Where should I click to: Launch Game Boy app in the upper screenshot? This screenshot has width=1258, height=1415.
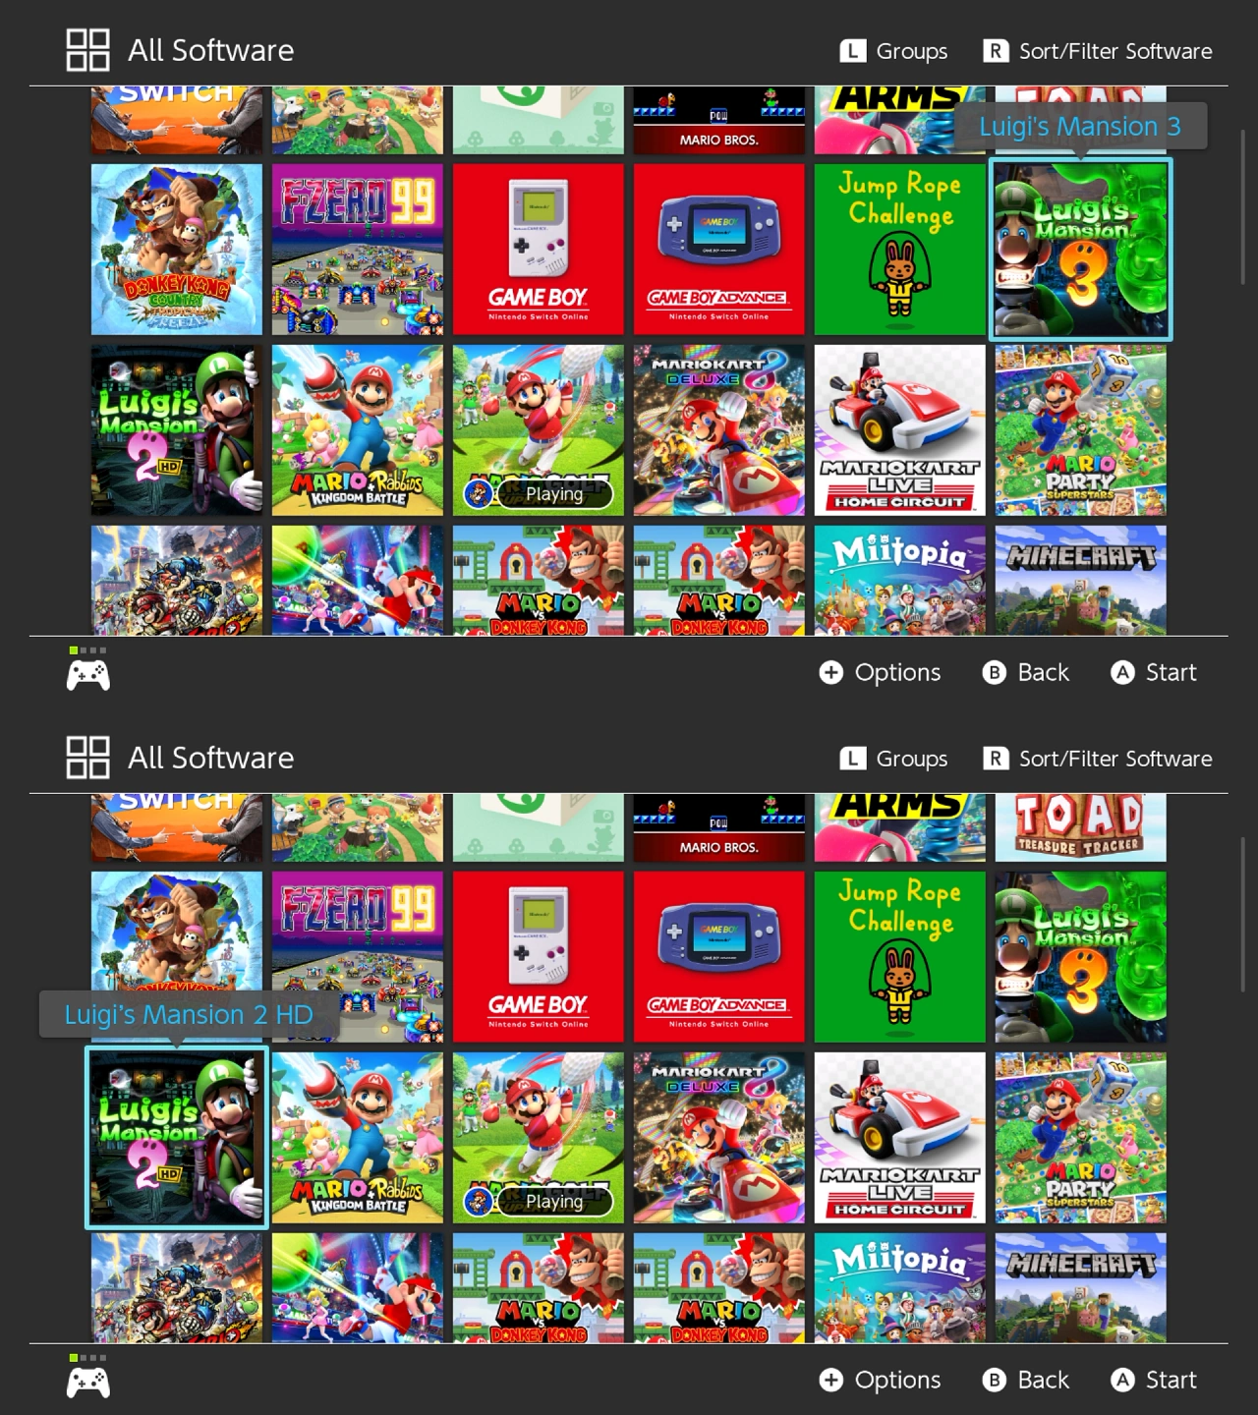point(539,250)
